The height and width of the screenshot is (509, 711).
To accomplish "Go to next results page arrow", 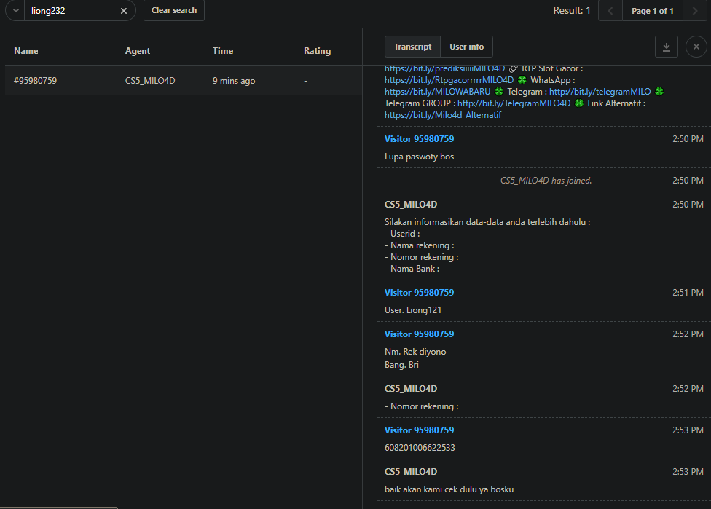I will (695, 11).
